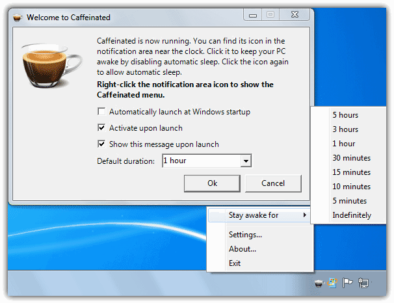The image size is (394, 303).
Task: Select 5 minutes in the submenu
Action: point(350,201)
